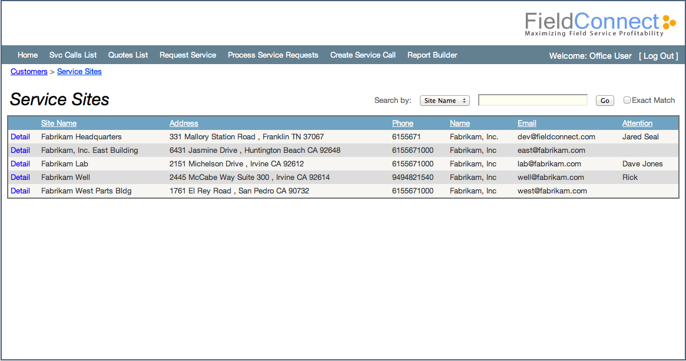Open the Report Builder
This screenshot has width=686, height=361.
point(432,55)
